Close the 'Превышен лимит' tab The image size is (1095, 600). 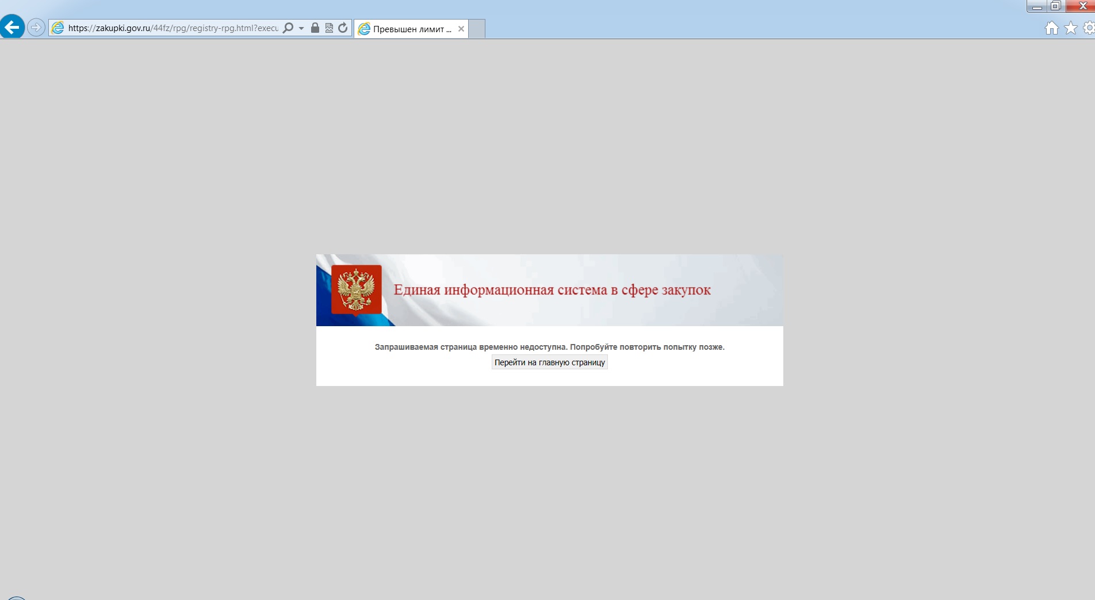[x=461, y=29]
